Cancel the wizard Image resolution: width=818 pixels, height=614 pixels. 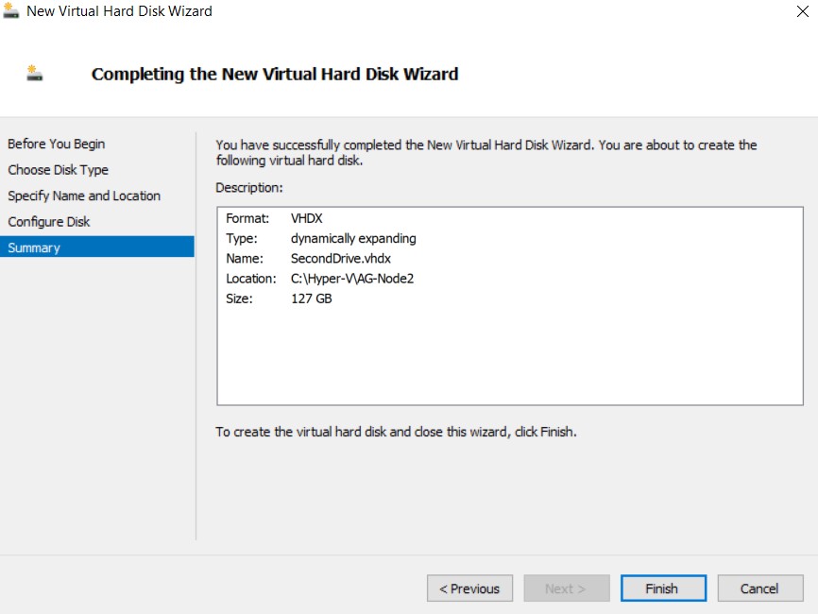coord(759,588)
